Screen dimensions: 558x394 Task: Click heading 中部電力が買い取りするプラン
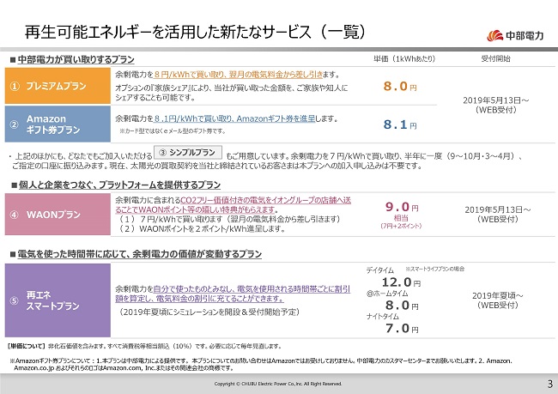point(76,59)
